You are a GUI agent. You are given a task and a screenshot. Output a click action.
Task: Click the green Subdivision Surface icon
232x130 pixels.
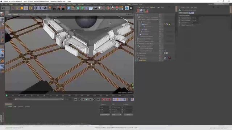(x=78, y=8)
